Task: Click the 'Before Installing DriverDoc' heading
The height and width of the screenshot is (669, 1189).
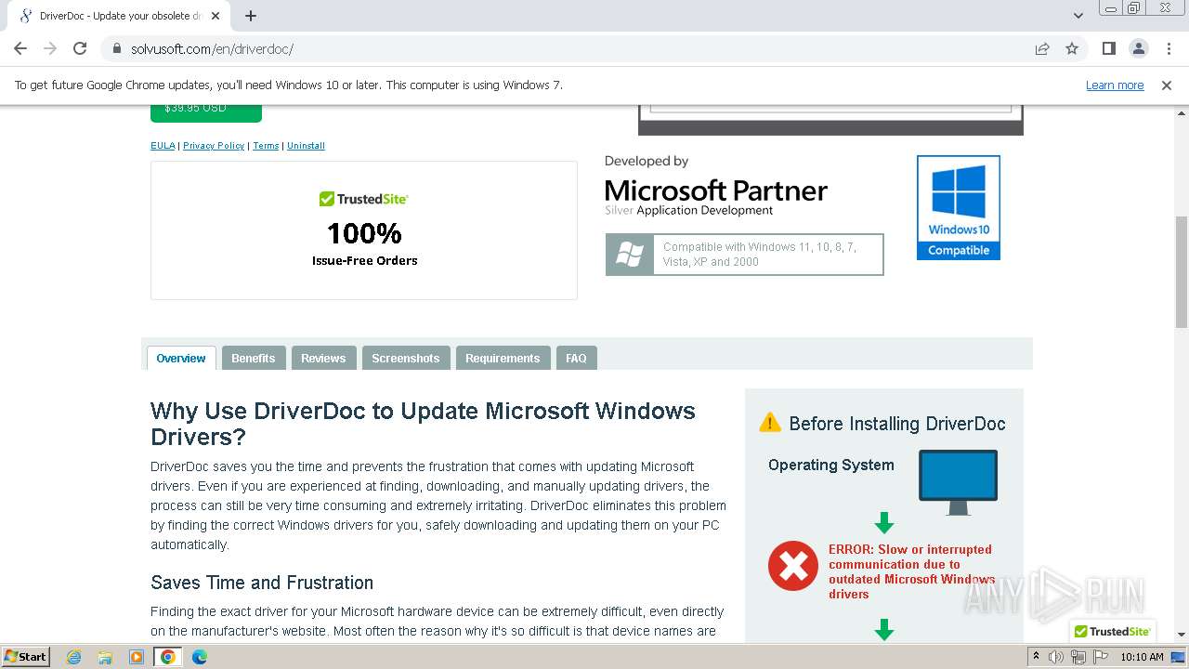Action: (x=897, y=424)
